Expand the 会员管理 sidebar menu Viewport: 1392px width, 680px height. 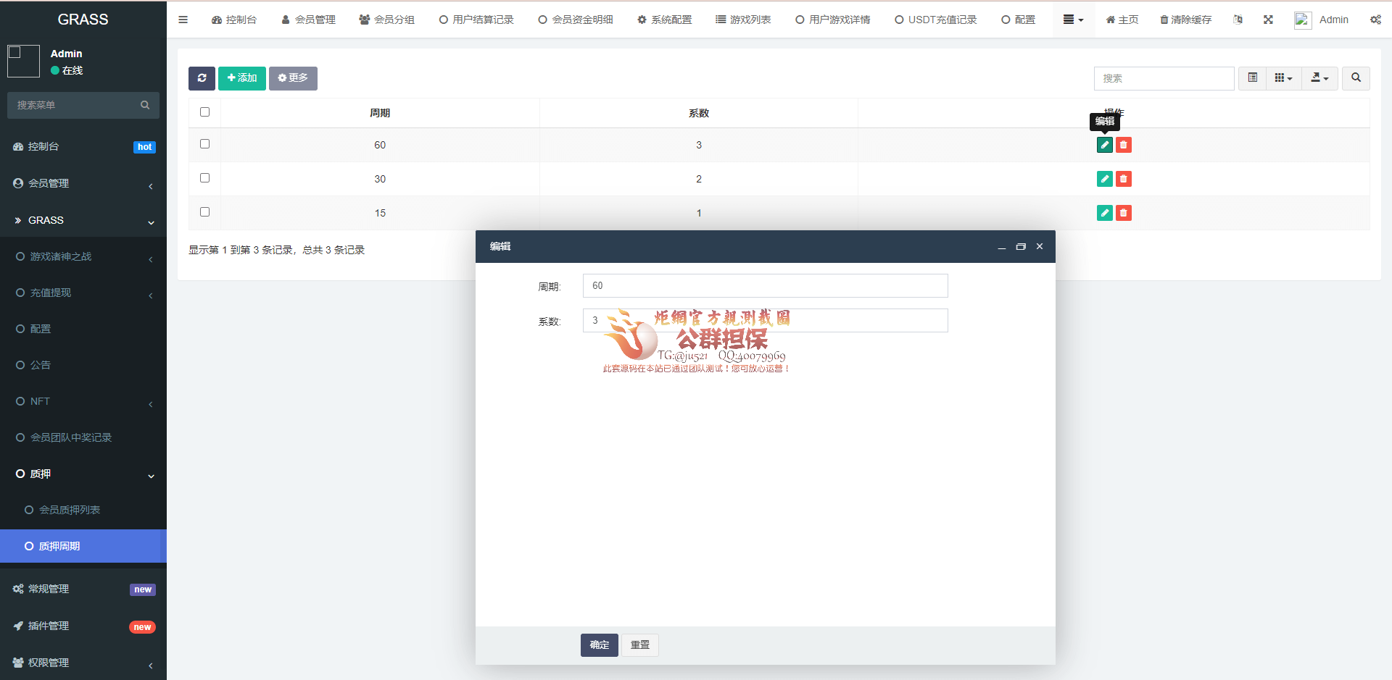coord(83,184)
